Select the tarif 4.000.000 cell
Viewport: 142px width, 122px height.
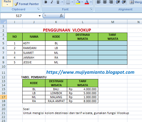pos(83,89)
